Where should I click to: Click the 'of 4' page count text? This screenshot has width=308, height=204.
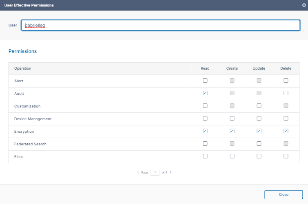(x=164, y=172)
